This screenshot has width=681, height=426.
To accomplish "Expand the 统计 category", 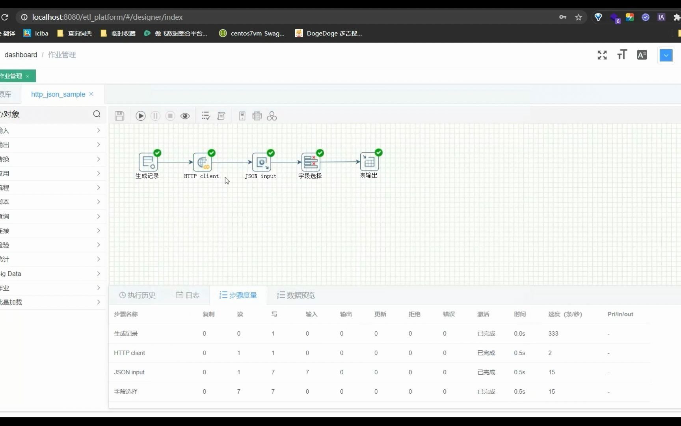I will (x=53, y=259).
